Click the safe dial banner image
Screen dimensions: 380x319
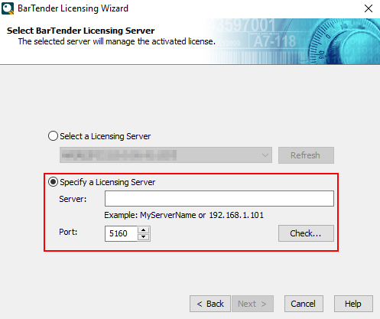click(293, 41)
